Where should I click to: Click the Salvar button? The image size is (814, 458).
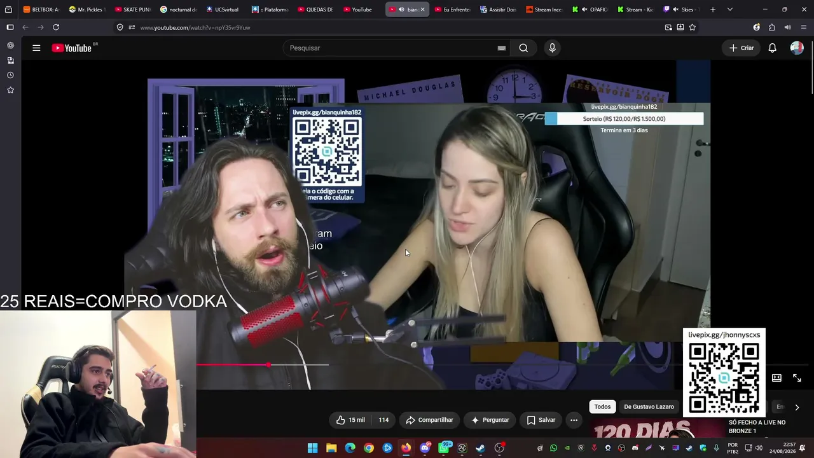coord(541,420)
